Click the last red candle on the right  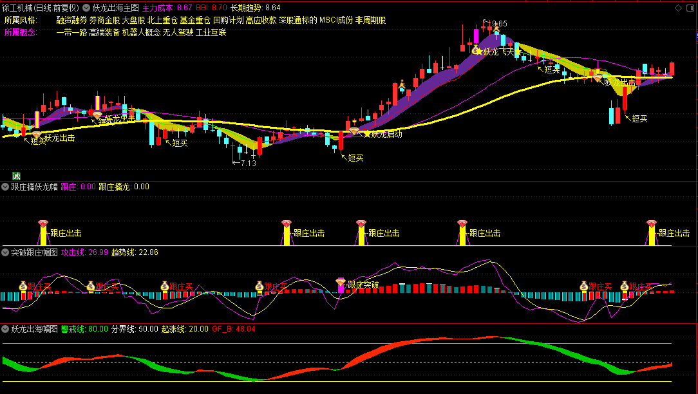pos(672,69)
